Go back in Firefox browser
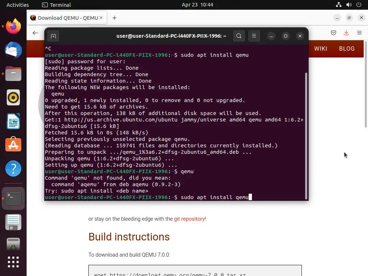This screenshot has height=276, width=368. pyautogui.click(x=35, y=33)
